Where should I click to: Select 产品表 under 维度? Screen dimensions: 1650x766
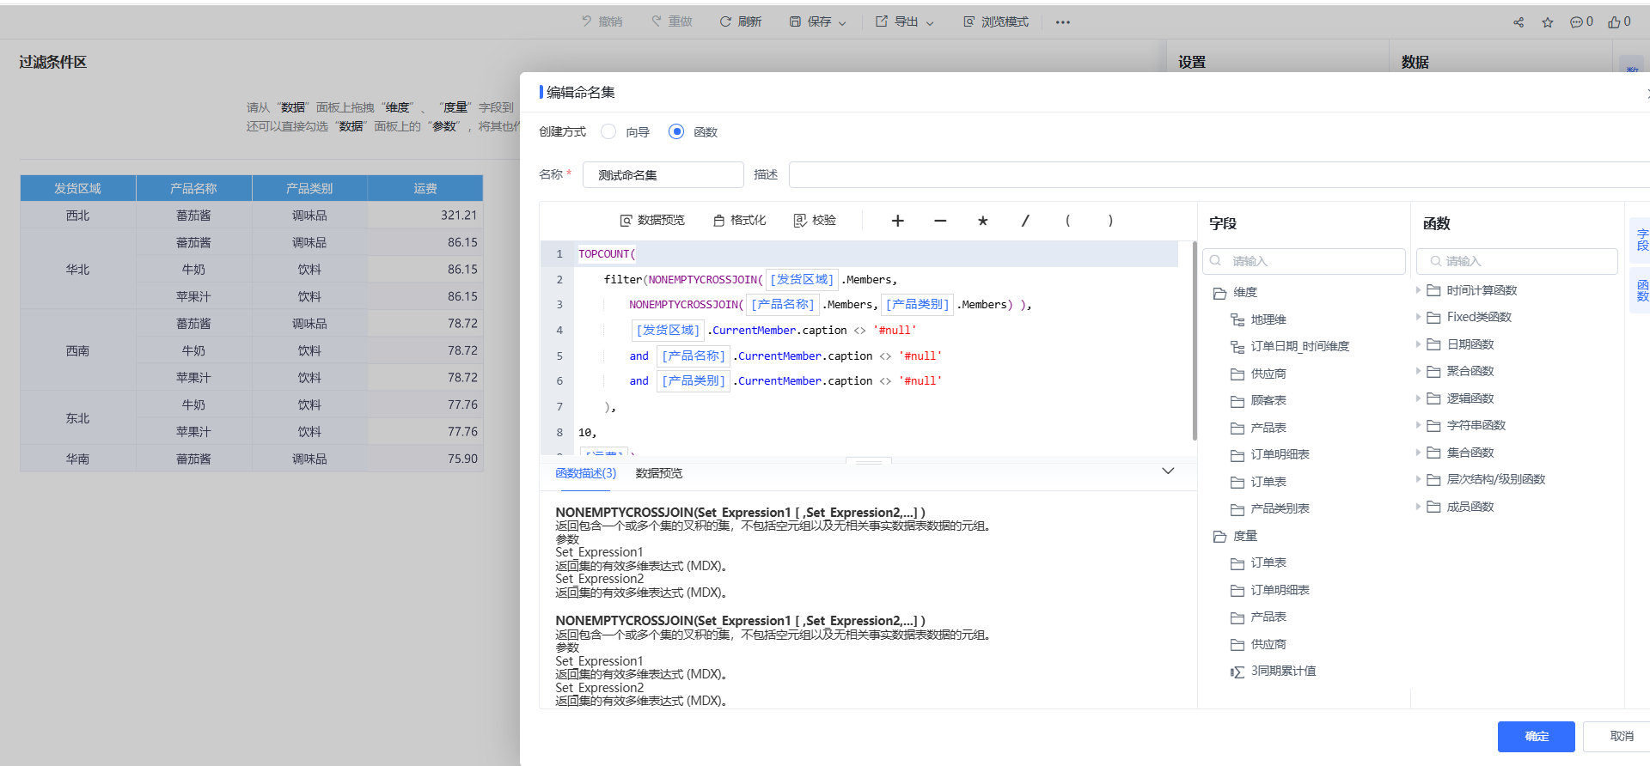(1259, 428)
